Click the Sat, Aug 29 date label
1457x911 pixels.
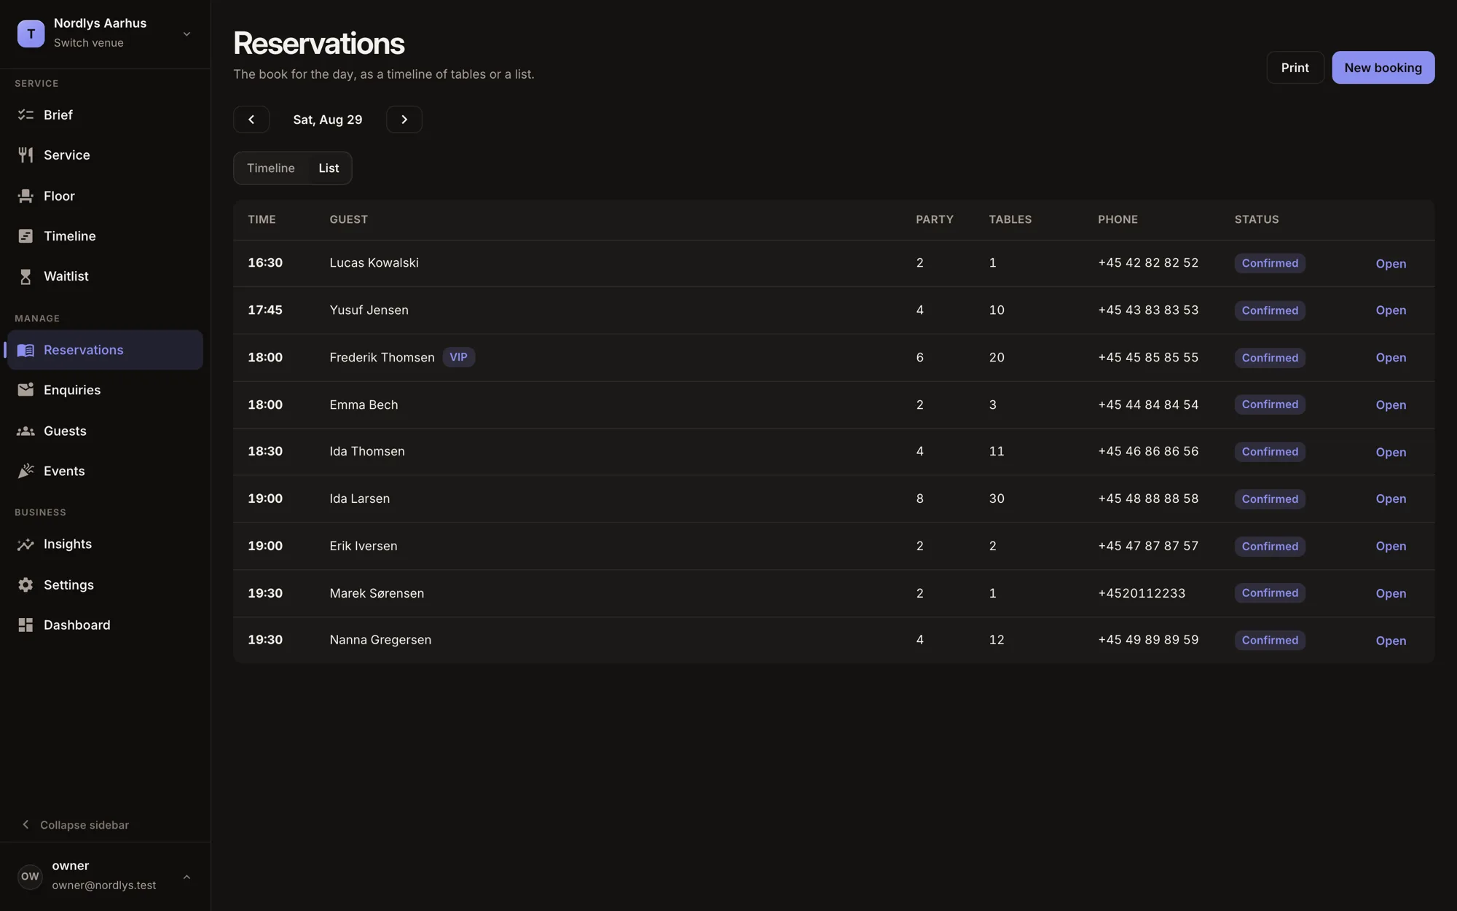click(x=328, y=120)
